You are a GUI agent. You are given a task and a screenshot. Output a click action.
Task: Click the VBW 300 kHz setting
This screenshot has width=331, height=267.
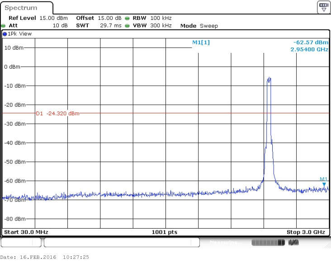[152, 25]
